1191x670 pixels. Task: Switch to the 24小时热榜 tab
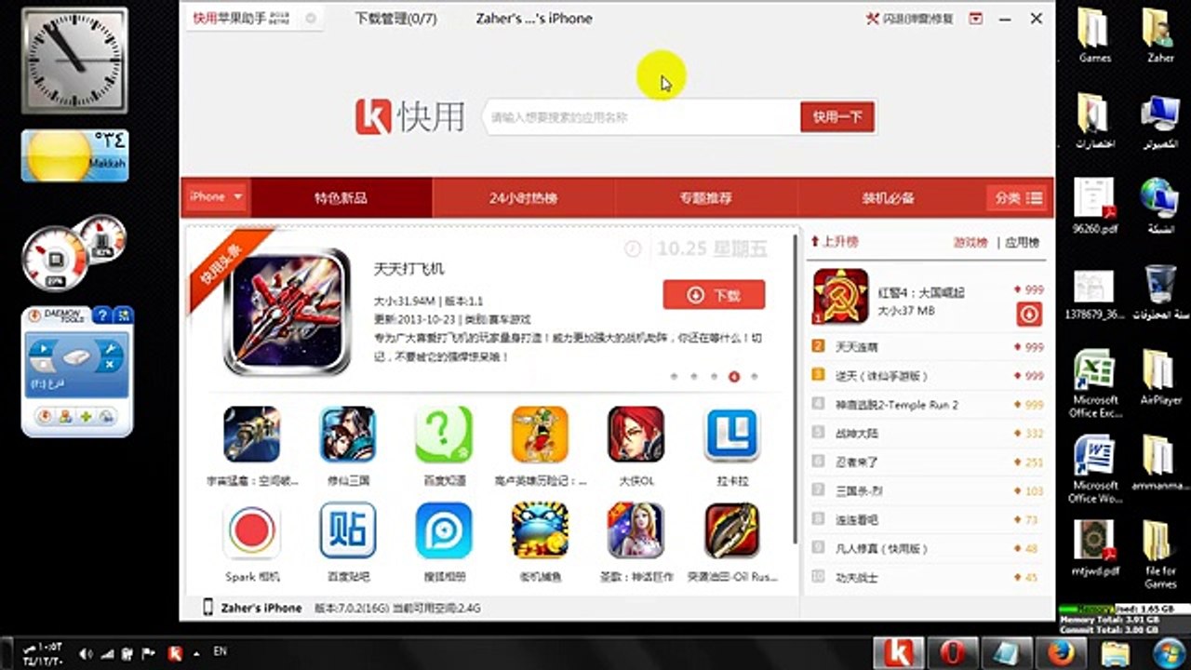click(x=523, y=198)
